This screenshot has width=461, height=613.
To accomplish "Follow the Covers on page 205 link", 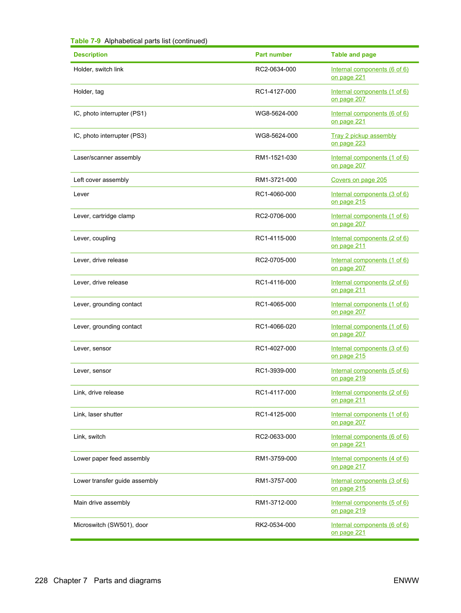I will (x=359, y=180).
